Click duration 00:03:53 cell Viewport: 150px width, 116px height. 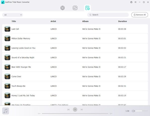[122, 48]
